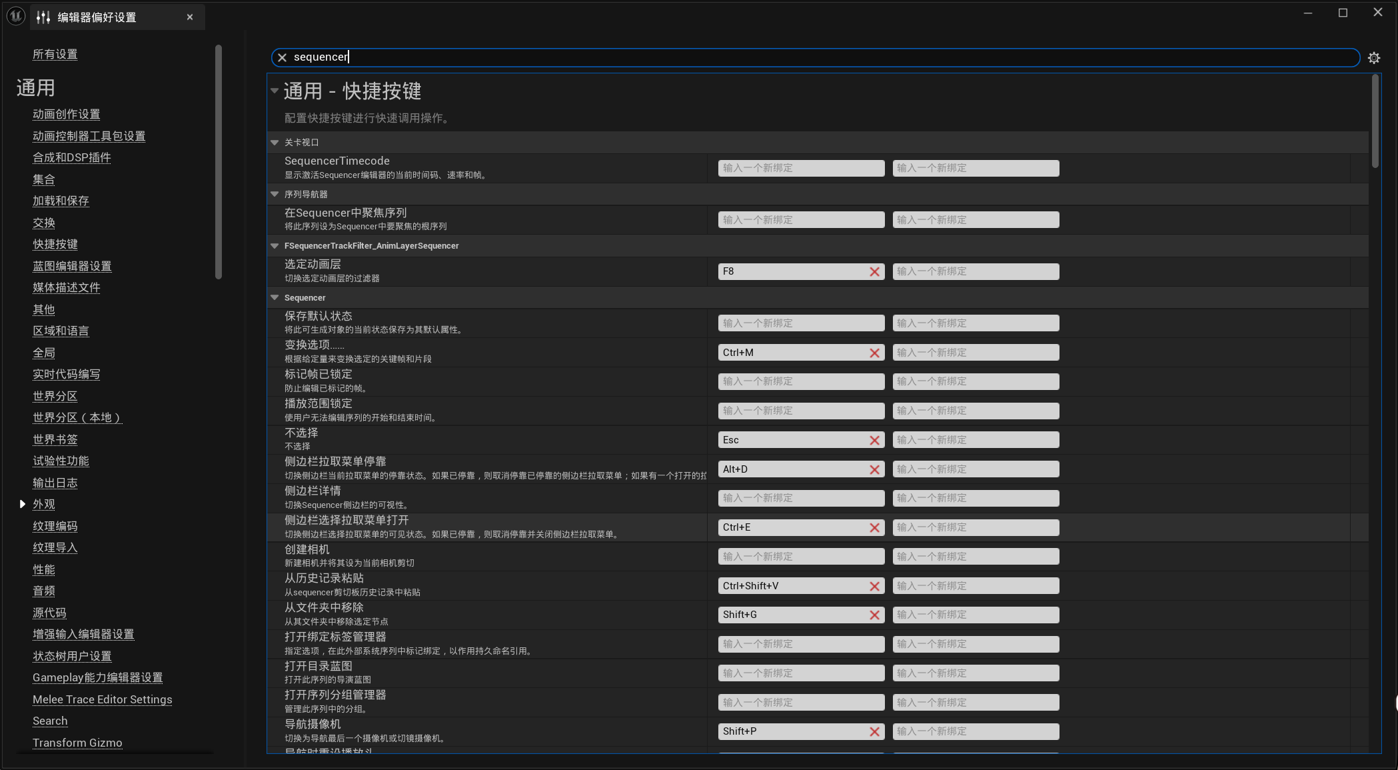Set first binding for 在Sequencer中聚焦序列
The width and height of the screenshot is (1398, 770).
801,220
